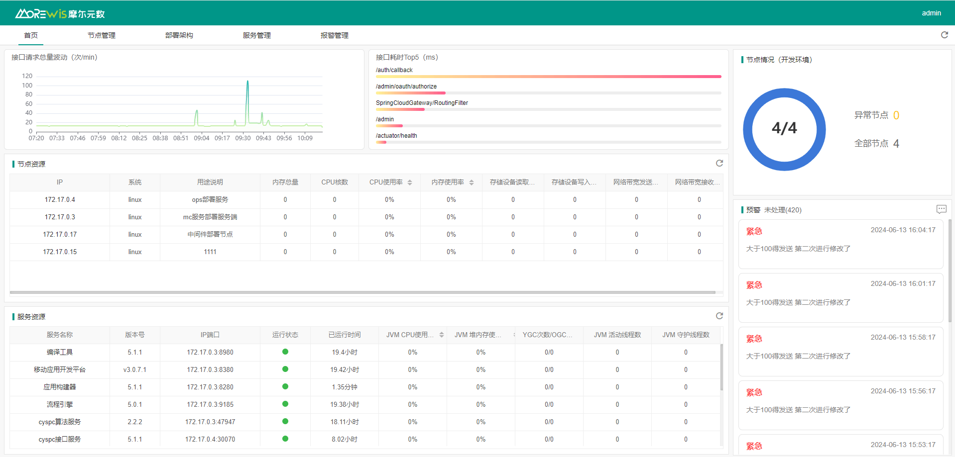Refresh the 节点资源 panel

coord(719,163)
